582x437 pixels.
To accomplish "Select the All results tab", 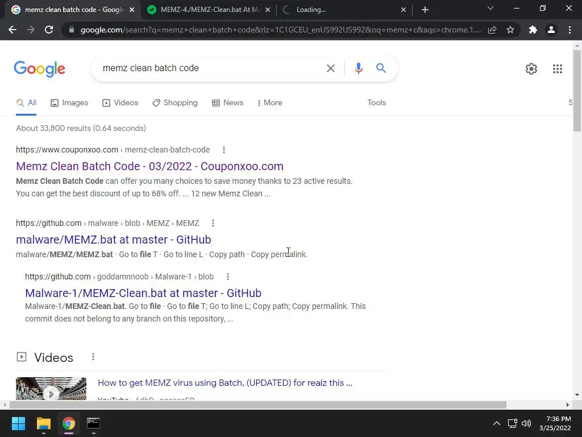I will [26, 103].
